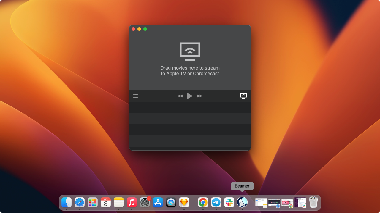
Task: Open the Trash from the Dock
Action: coord(313,202)
